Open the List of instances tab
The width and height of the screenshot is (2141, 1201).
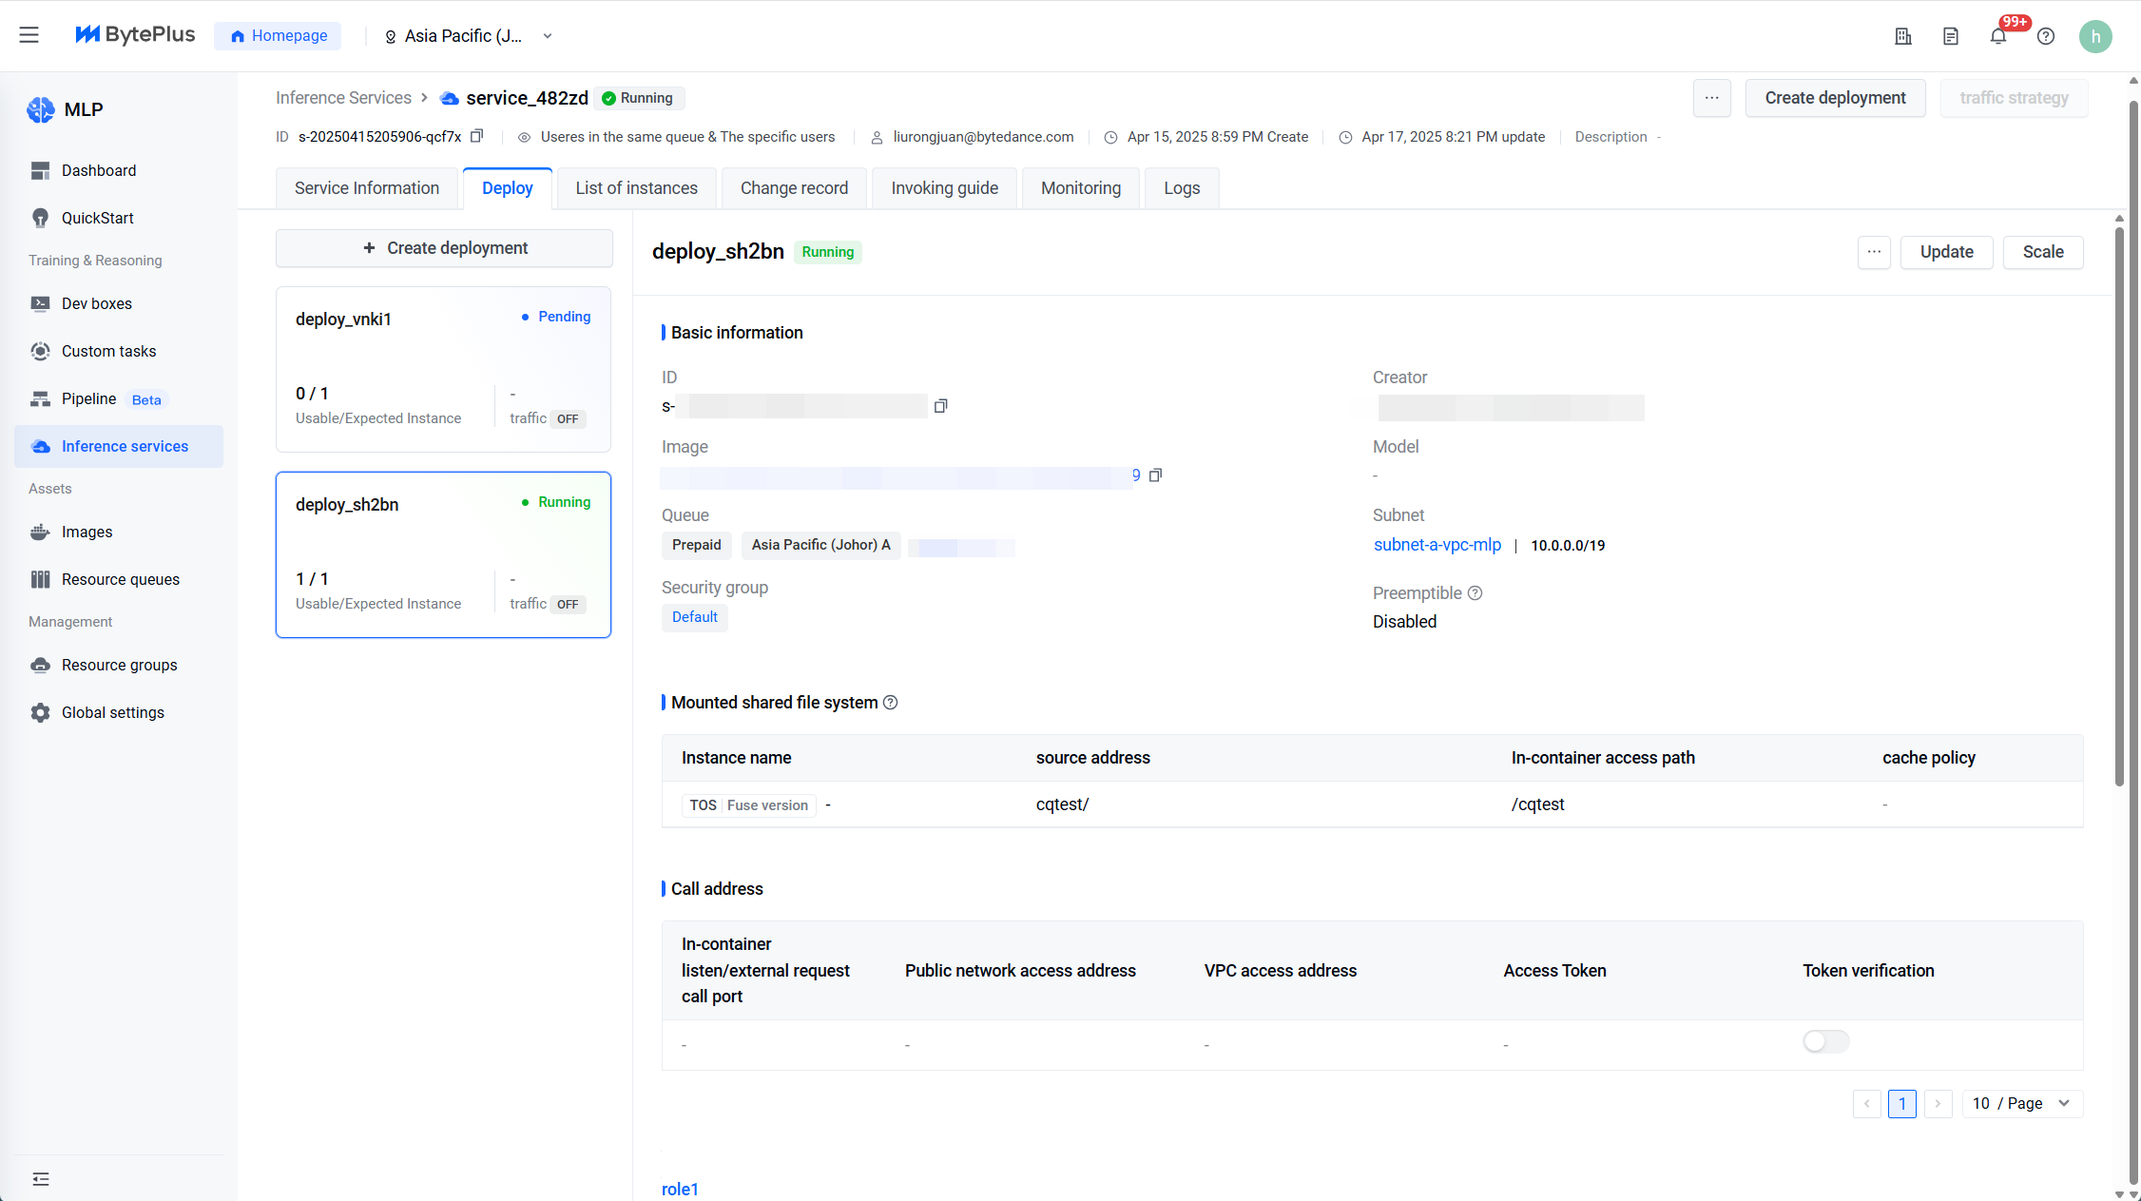(636, 188)
